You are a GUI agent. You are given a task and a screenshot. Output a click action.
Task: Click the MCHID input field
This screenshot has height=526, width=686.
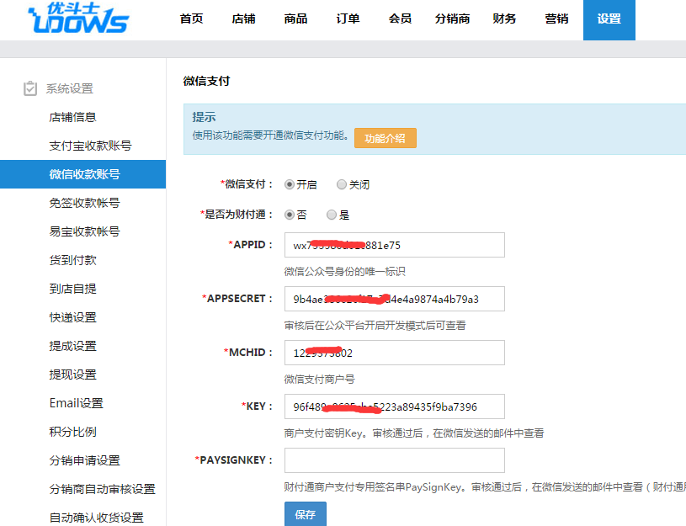point(394,353)
